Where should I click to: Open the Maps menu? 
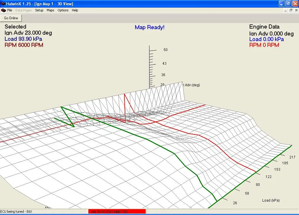pyautogui.click(x=50, y=10)
